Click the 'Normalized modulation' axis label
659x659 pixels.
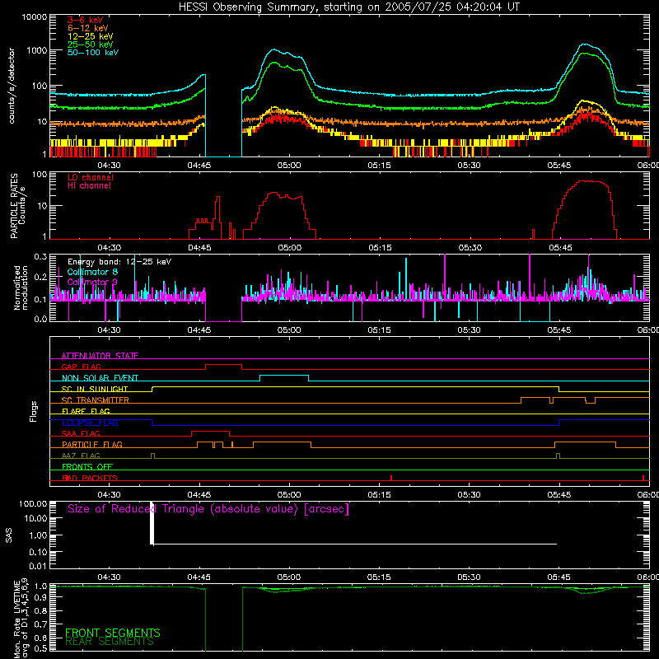pyautogui.click(x=21, y=287)
